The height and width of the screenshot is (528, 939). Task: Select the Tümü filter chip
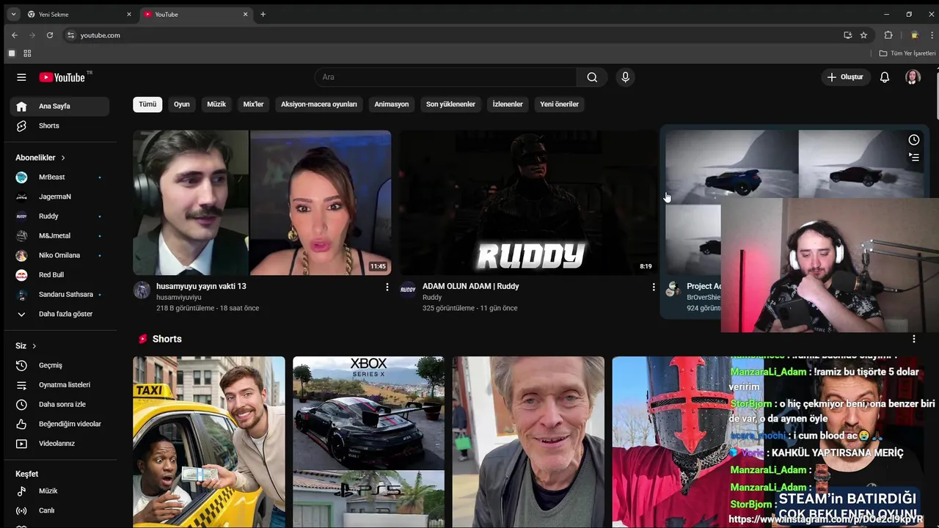[x=147, y=104]
